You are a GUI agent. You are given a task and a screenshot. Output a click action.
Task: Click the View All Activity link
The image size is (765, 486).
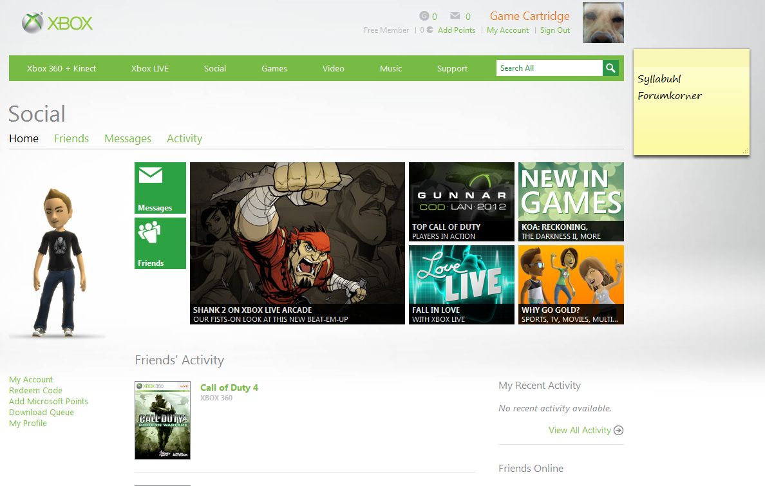point(580,430)
